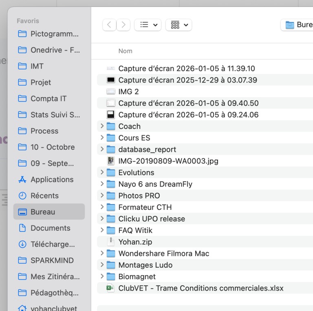Open the SPARKMIND sidebar folder
This screenshot has height=311, width=313.
pyautogui.click(x=52, y=260)
